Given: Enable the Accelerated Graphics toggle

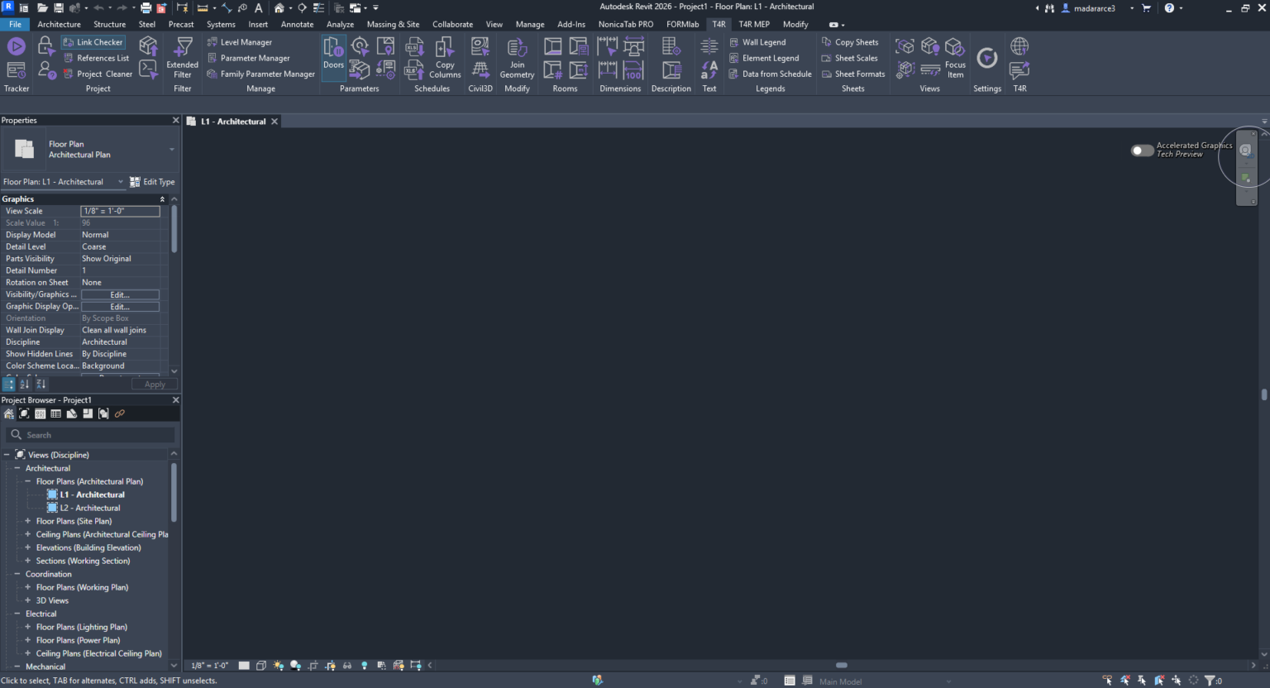Looking at the screenshot, I should [x=1142, y=150].
